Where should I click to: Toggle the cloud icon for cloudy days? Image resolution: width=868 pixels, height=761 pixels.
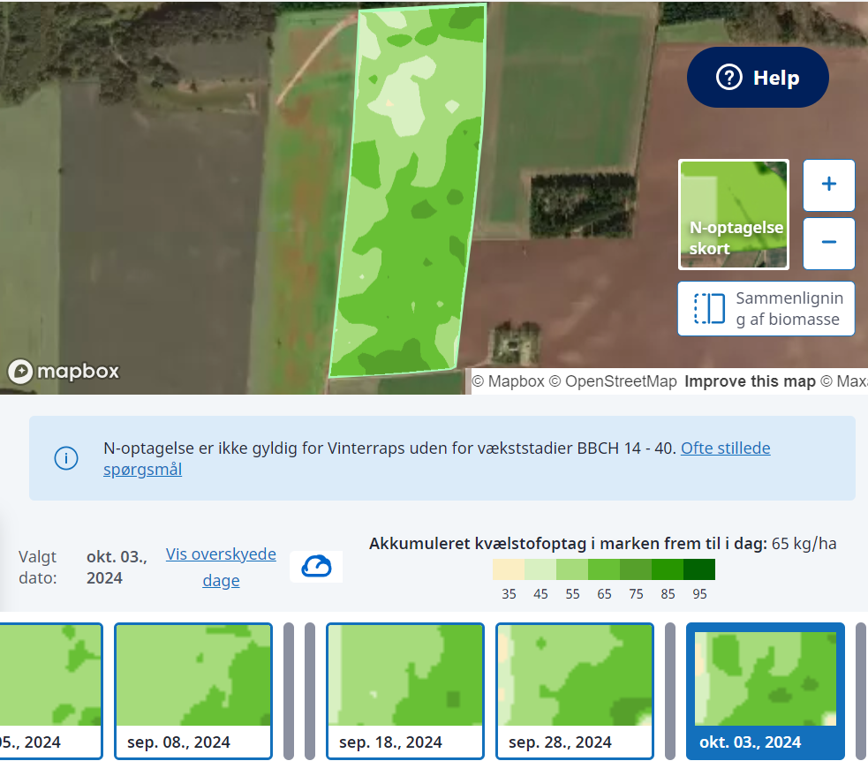(x=316, y=566)
